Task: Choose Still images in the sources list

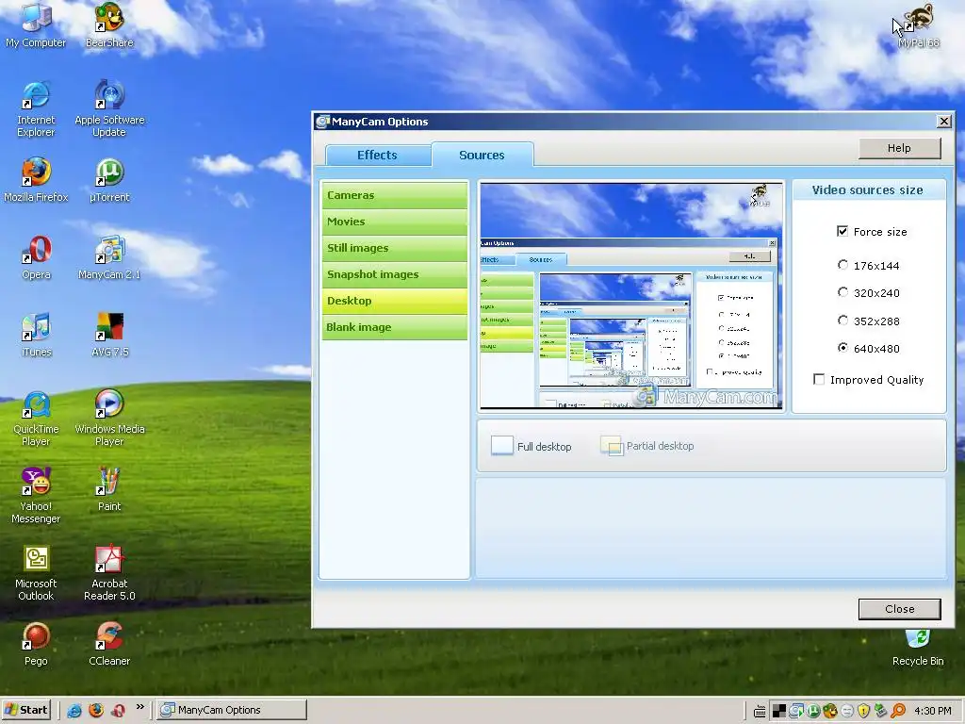Action: click(395, 248)
